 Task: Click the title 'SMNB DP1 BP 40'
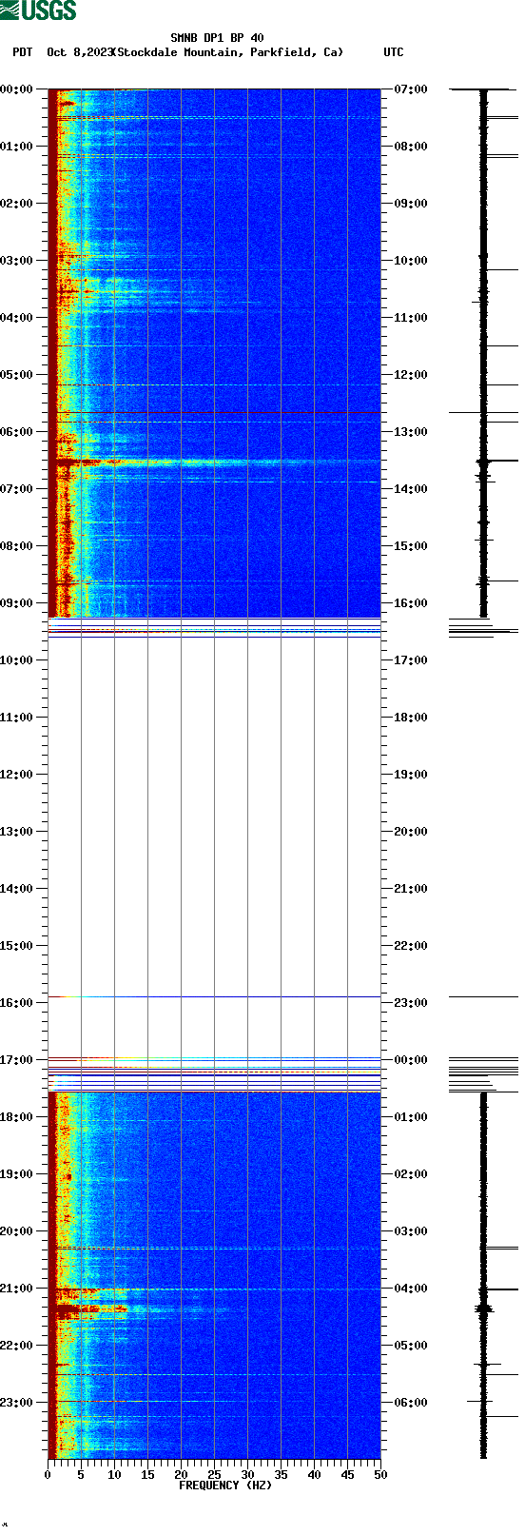click(x=217, y=38)
